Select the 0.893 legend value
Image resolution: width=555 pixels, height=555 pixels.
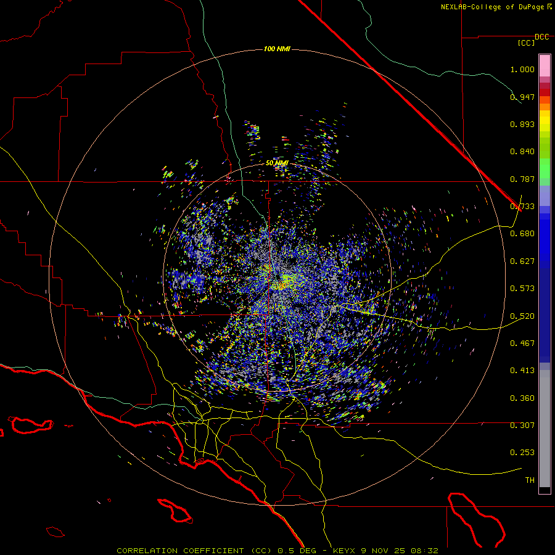pos(522,124)
